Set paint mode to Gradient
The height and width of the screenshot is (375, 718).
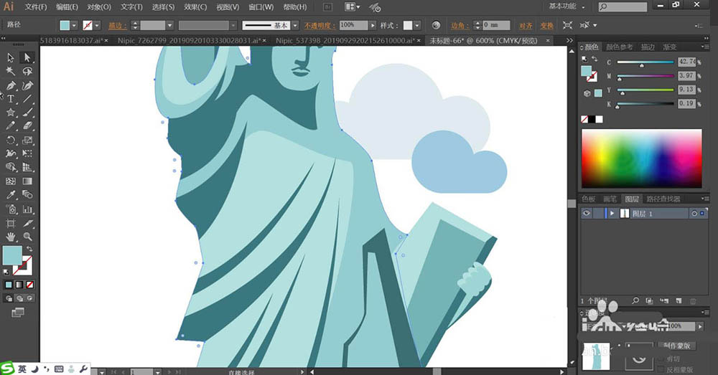coord(19,285)
